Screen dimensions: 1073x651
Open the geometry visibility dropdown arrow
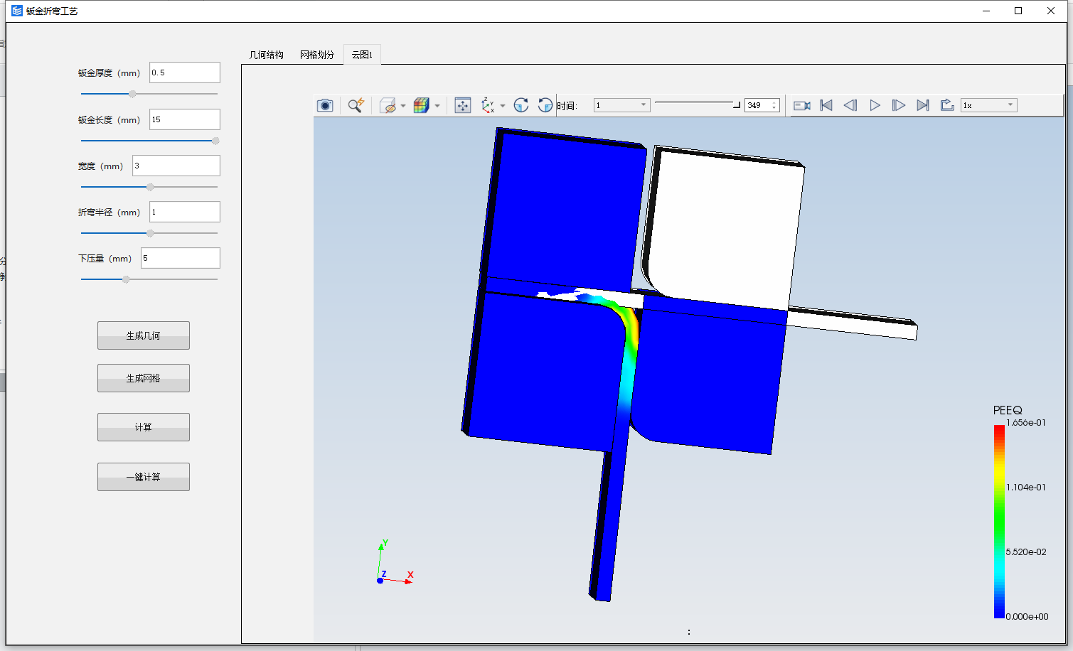tap(403, 106)
